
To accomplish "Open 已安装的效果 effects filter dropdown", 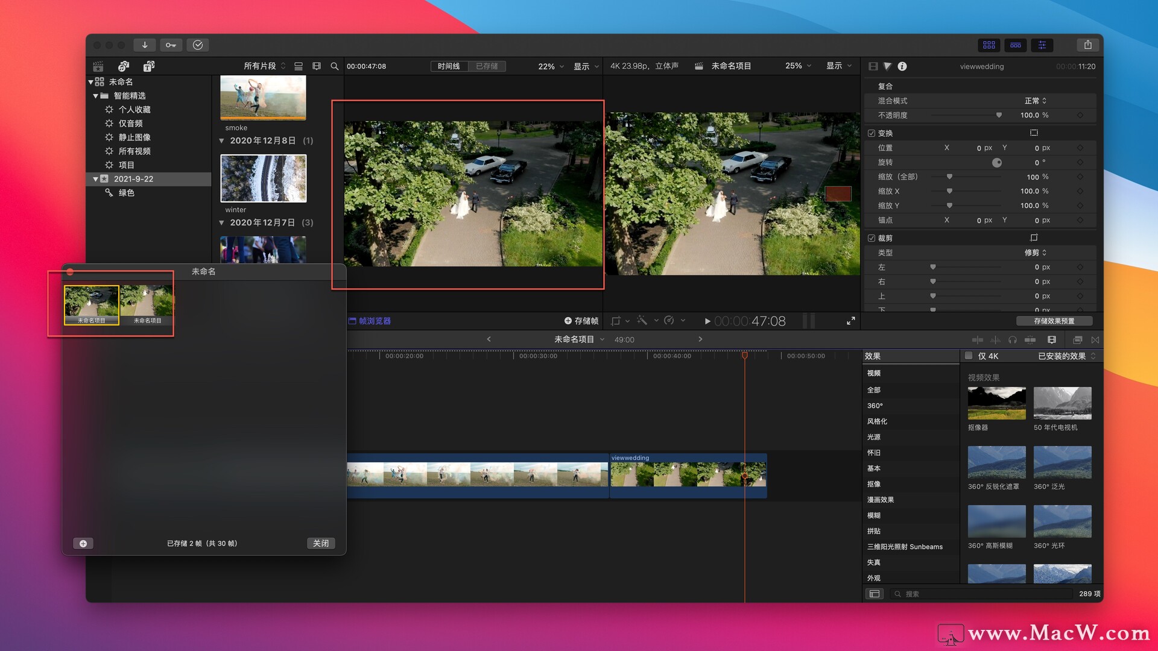I will click(x=1066, y=356).
